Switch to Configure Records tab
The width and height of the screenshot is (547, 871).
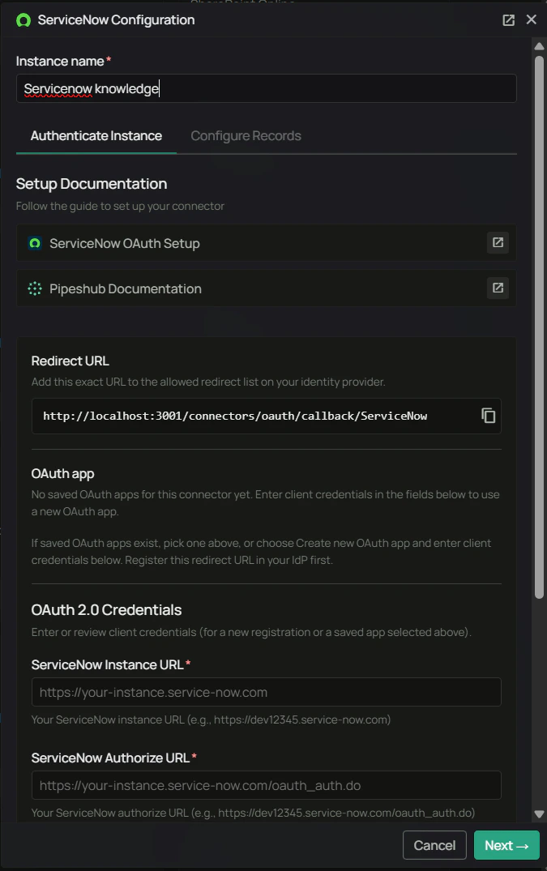coord(246,136)
